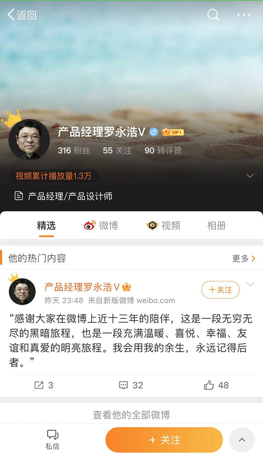Tap the scroll-to-top round arrow button
263x456 pixels.
click(242, 440)
